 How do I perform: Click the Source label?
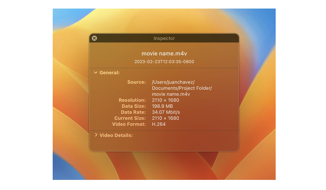tap(137, 82)
